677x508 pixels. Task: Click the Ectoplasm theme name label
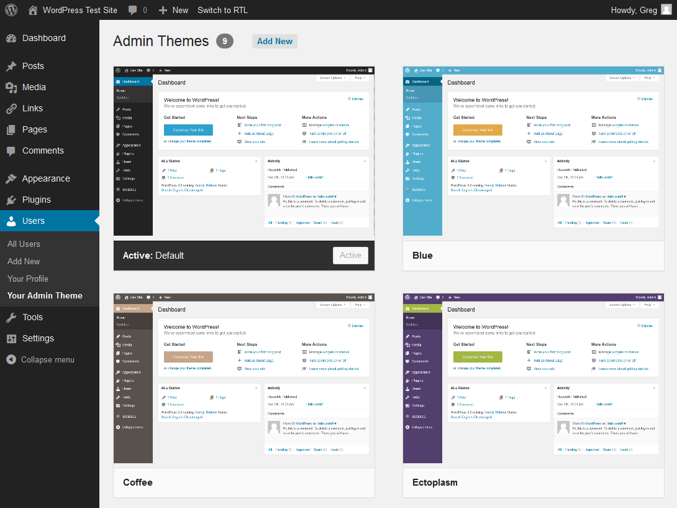[x=435, y=483]
